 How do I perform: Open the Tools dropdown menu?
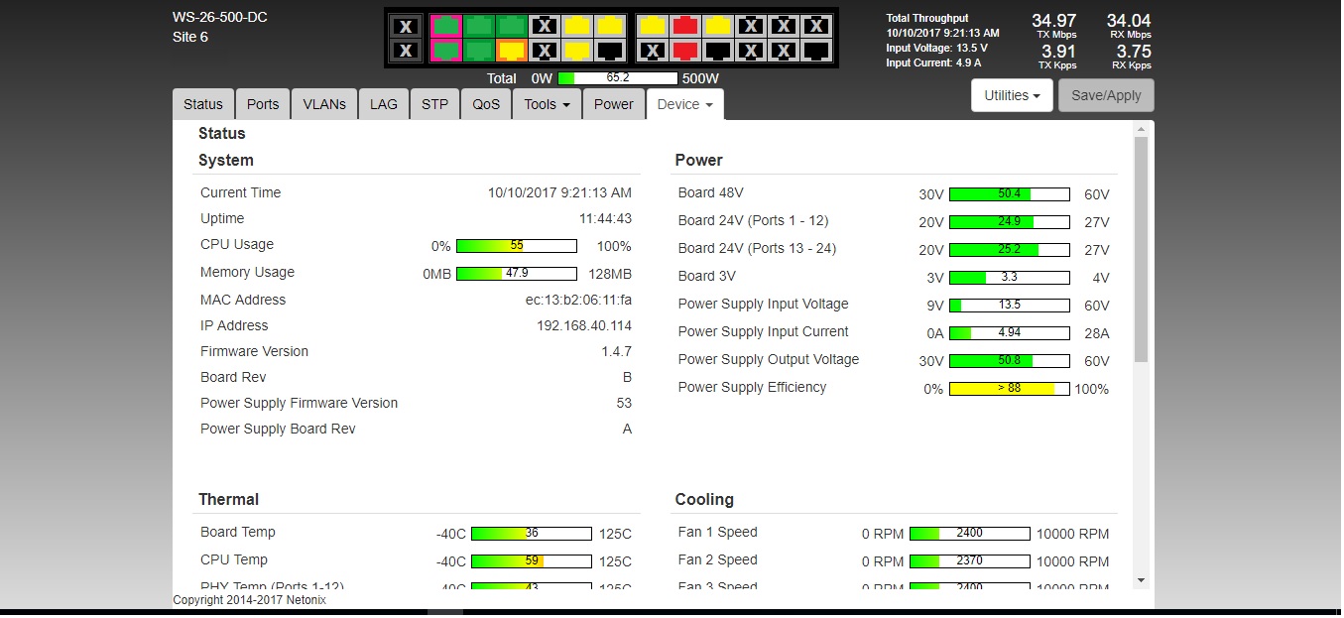(547, 104)
